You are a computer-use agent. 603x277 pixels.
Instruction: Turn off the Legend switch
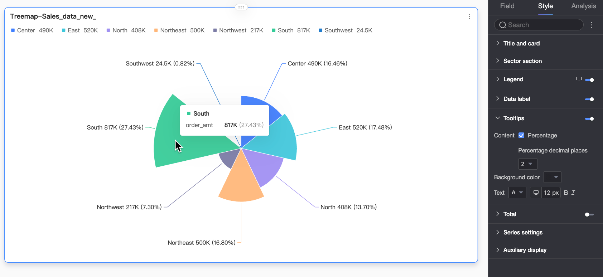(x=589, y=80)
